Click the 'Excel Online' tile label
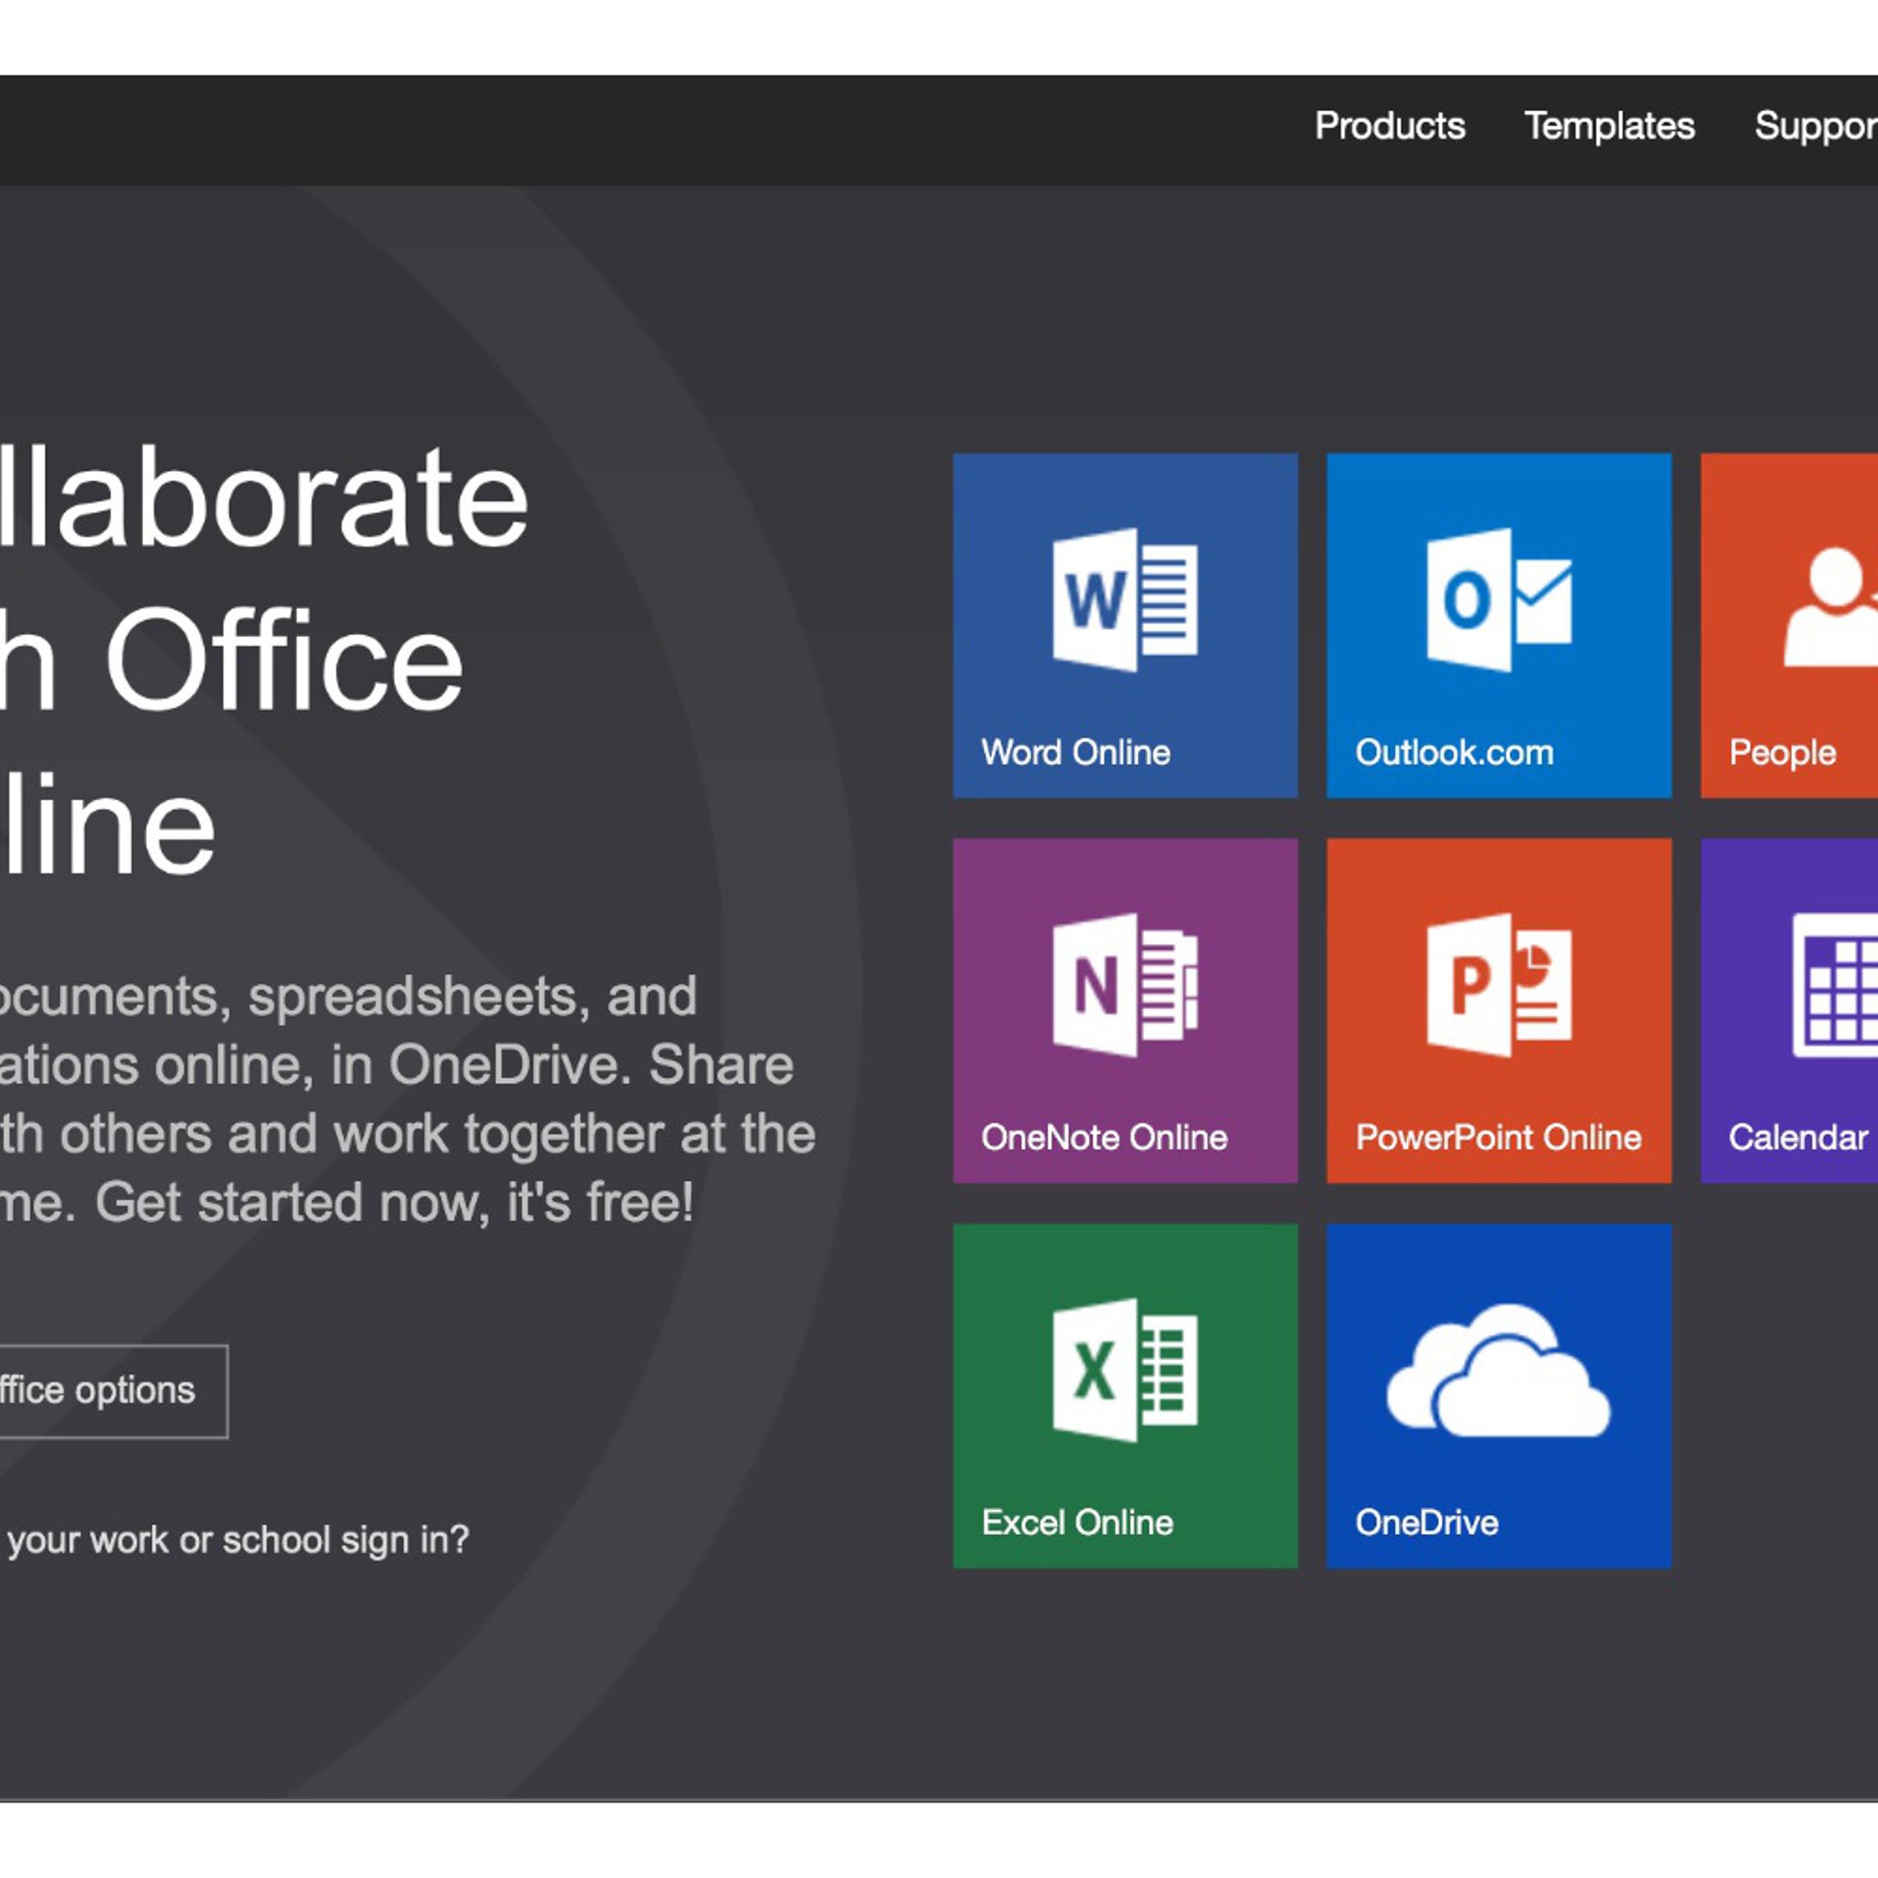This screenshot has height=1878, width=1878. click(x=1077, y=1522)
